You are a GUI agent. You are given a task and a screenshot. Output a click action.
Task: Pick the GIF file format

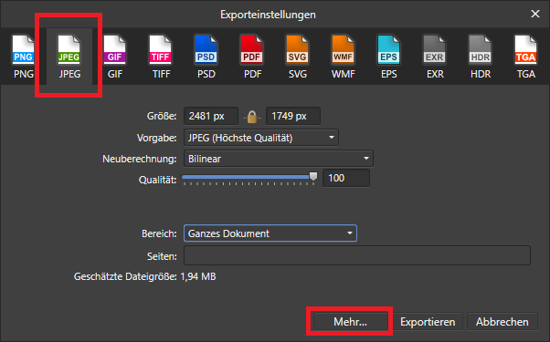pos(115,57)
